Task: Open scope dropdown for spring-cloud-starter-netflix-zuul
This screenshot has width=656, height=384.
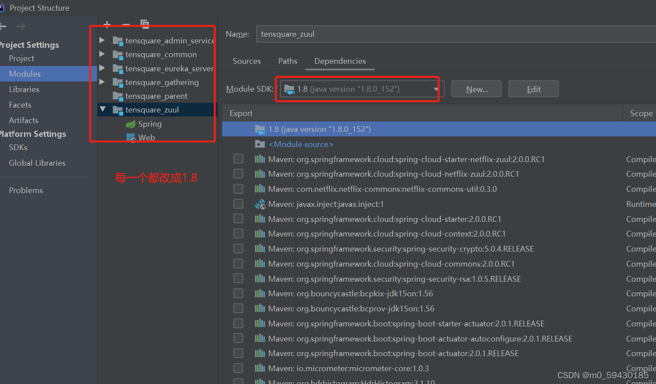Action: click(x=640, y=159)
